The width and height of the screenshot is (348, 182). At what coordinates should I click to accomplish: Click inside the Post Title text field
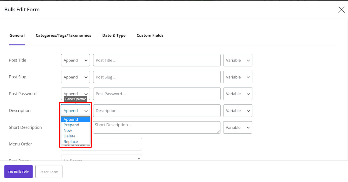tap(157, 60)
